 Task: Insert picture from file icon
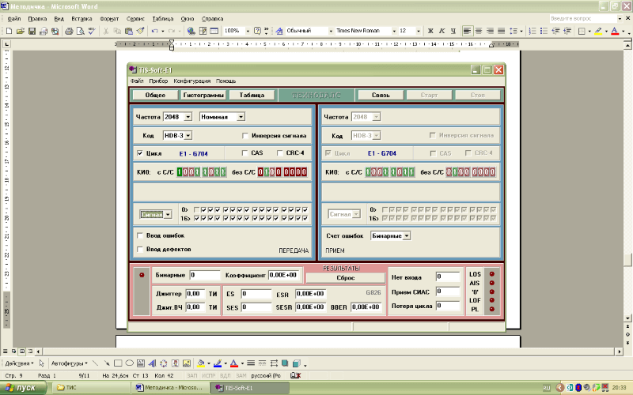point(187,363)
